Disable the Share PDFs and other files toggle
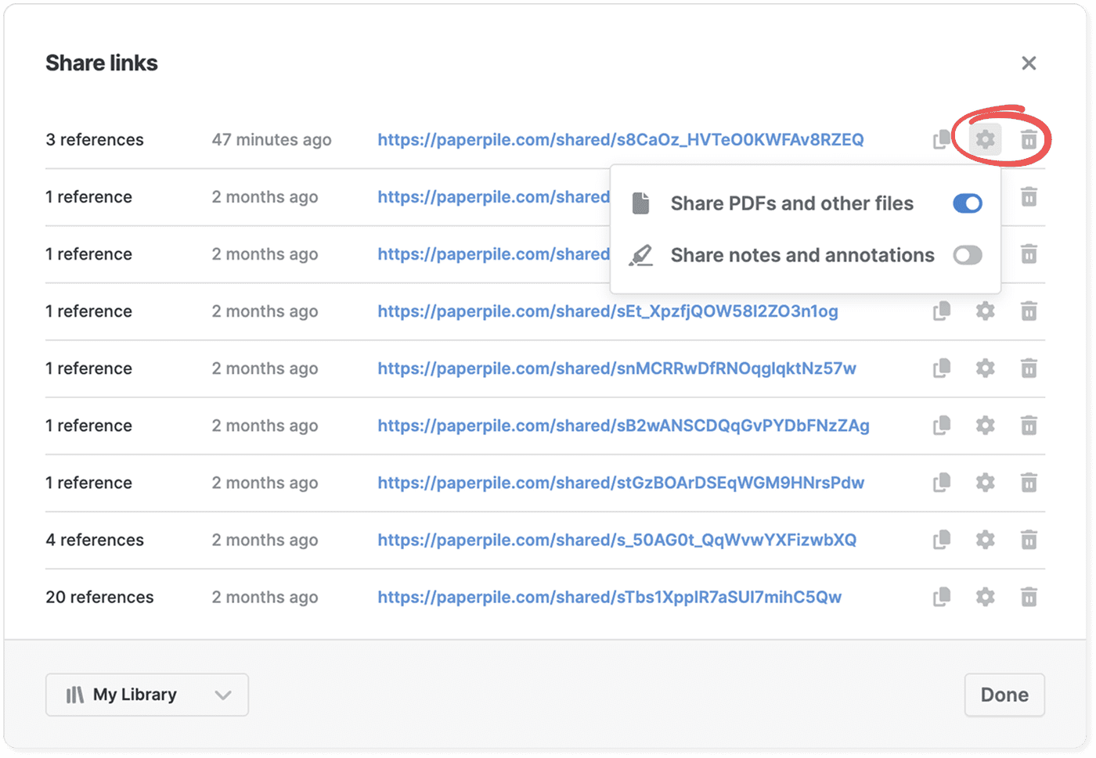 click(968, 203)
